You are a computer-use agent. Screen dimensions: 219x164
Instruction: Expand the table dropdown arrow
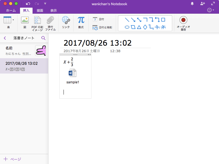[13, 20]
